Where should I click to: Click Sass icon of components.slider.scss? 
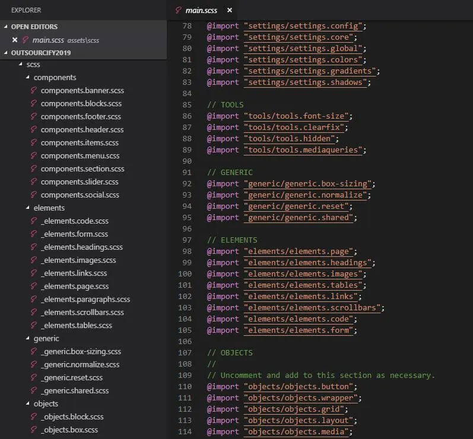click(34, 182)
